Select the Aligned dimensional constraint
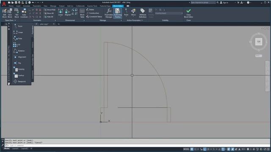271x152 pixels. tap(68, 13)
